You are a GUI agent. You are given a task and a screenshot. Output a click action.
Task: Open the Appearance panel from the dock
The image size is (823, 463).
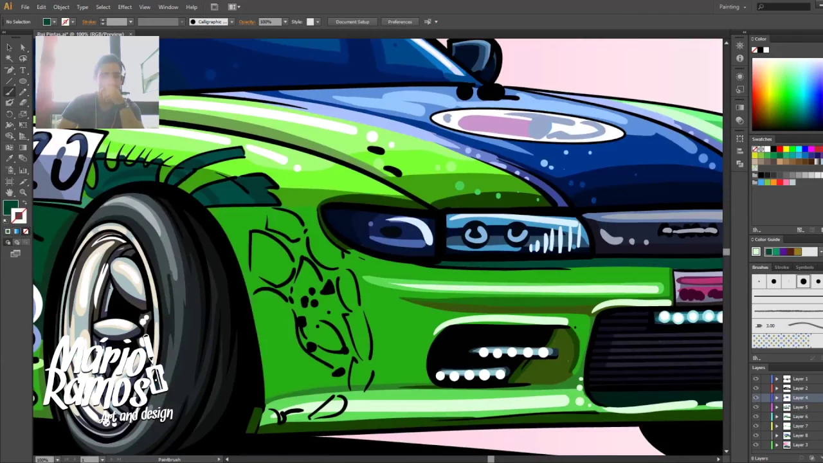[x=740, y=77]
